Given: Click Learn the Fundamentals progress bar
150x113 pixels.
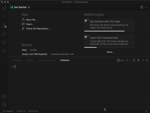Looking at the screenshot, I should pyautogui.click(x=109, y=47).
